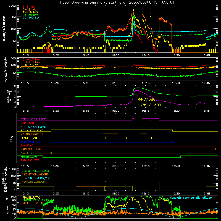The width and height of the screenshot is (221, 221).
Task: Click the FLARE_FLAG label
Action: pyautogui.click(x=29, y=138)
